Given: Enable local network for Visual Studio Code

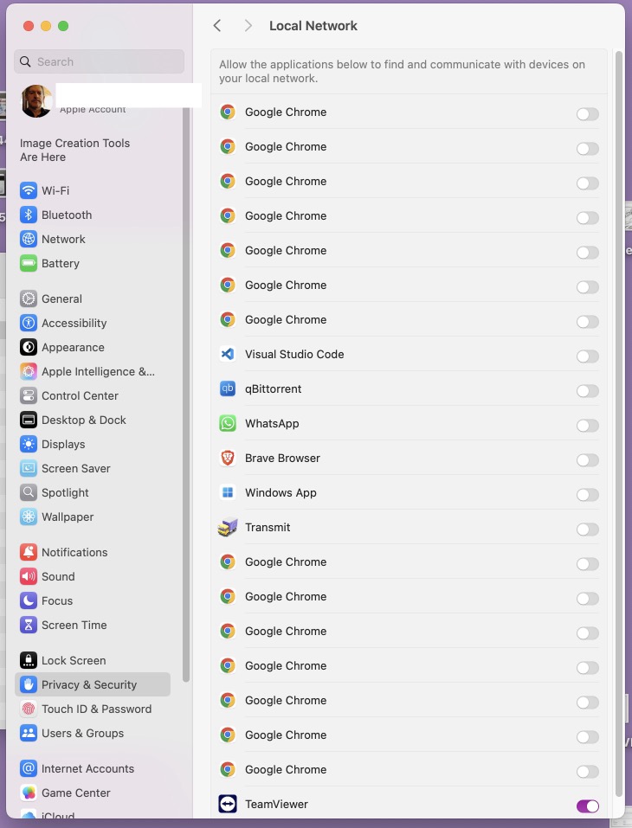Looking at the screenshot, I should click(x=588, y=356).
